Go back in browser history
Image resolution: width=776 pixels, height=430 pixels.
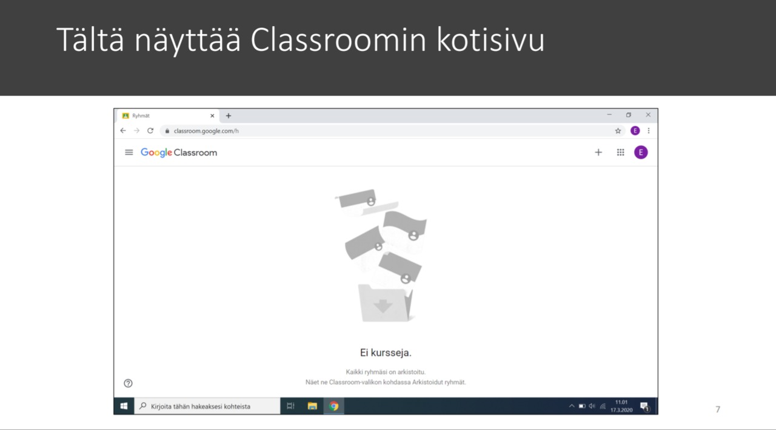coord(123,130)
